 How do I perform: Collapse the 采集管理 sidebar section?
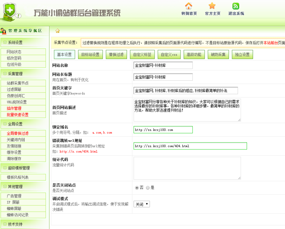5,74
